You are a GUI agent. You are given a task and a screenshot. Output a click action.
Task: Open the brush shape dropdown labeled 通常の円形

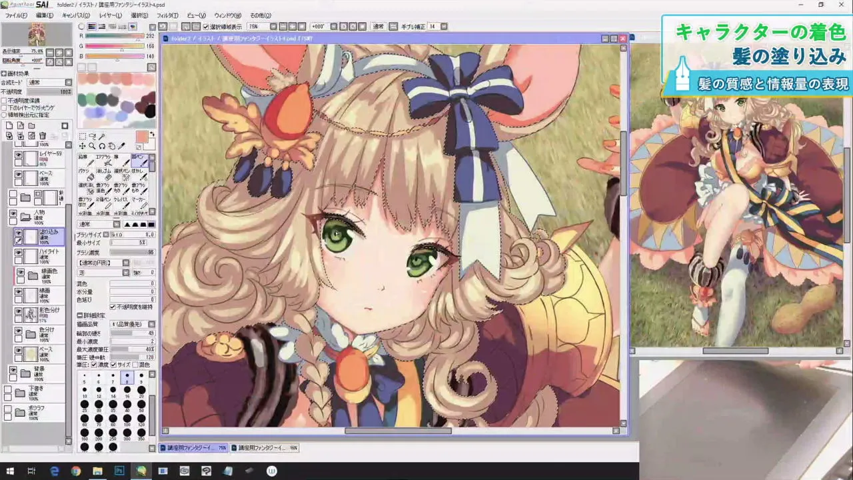coord(127,263)
